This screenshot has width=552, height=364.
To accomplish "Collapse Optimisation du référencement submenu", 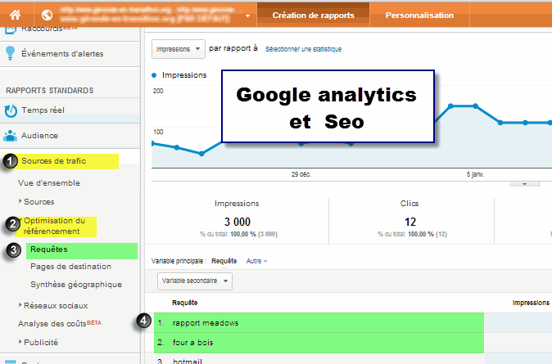I will click(x=55, y=226).
